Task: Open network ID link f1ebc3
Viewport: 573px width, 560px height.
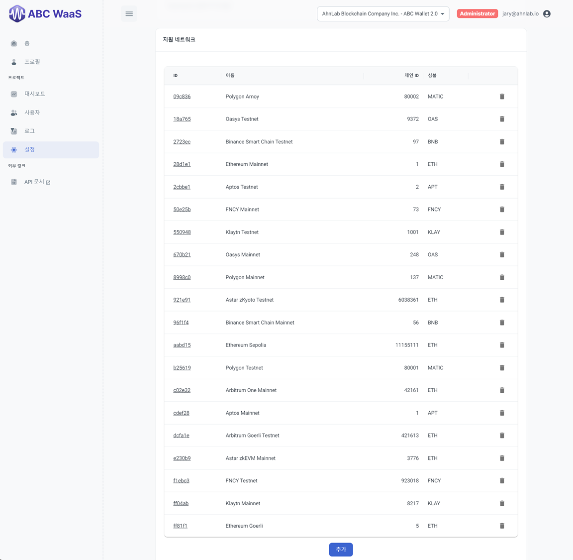Action: pos(181,481)
